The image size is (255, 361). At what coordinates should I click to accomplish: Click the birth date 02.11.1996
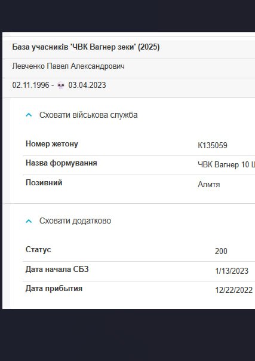[30, 85]
